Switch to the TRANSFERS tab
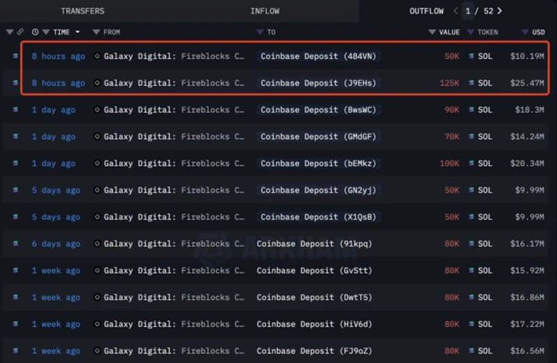 (x=82, y=11)
